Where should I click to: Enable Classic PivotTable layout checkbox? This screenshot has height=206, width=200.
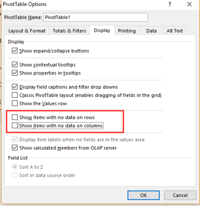click(15, 95)
